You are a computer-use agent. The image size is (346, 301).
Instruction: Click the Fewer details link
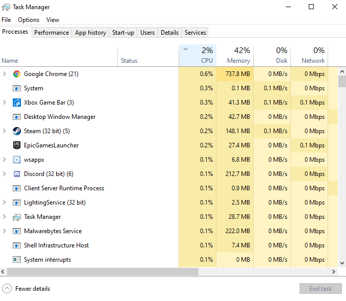coord(33,289)
